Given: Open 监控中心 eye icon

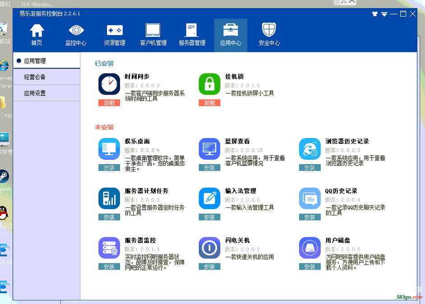Looking at the screenshot, I should click(x=76, y=30).
